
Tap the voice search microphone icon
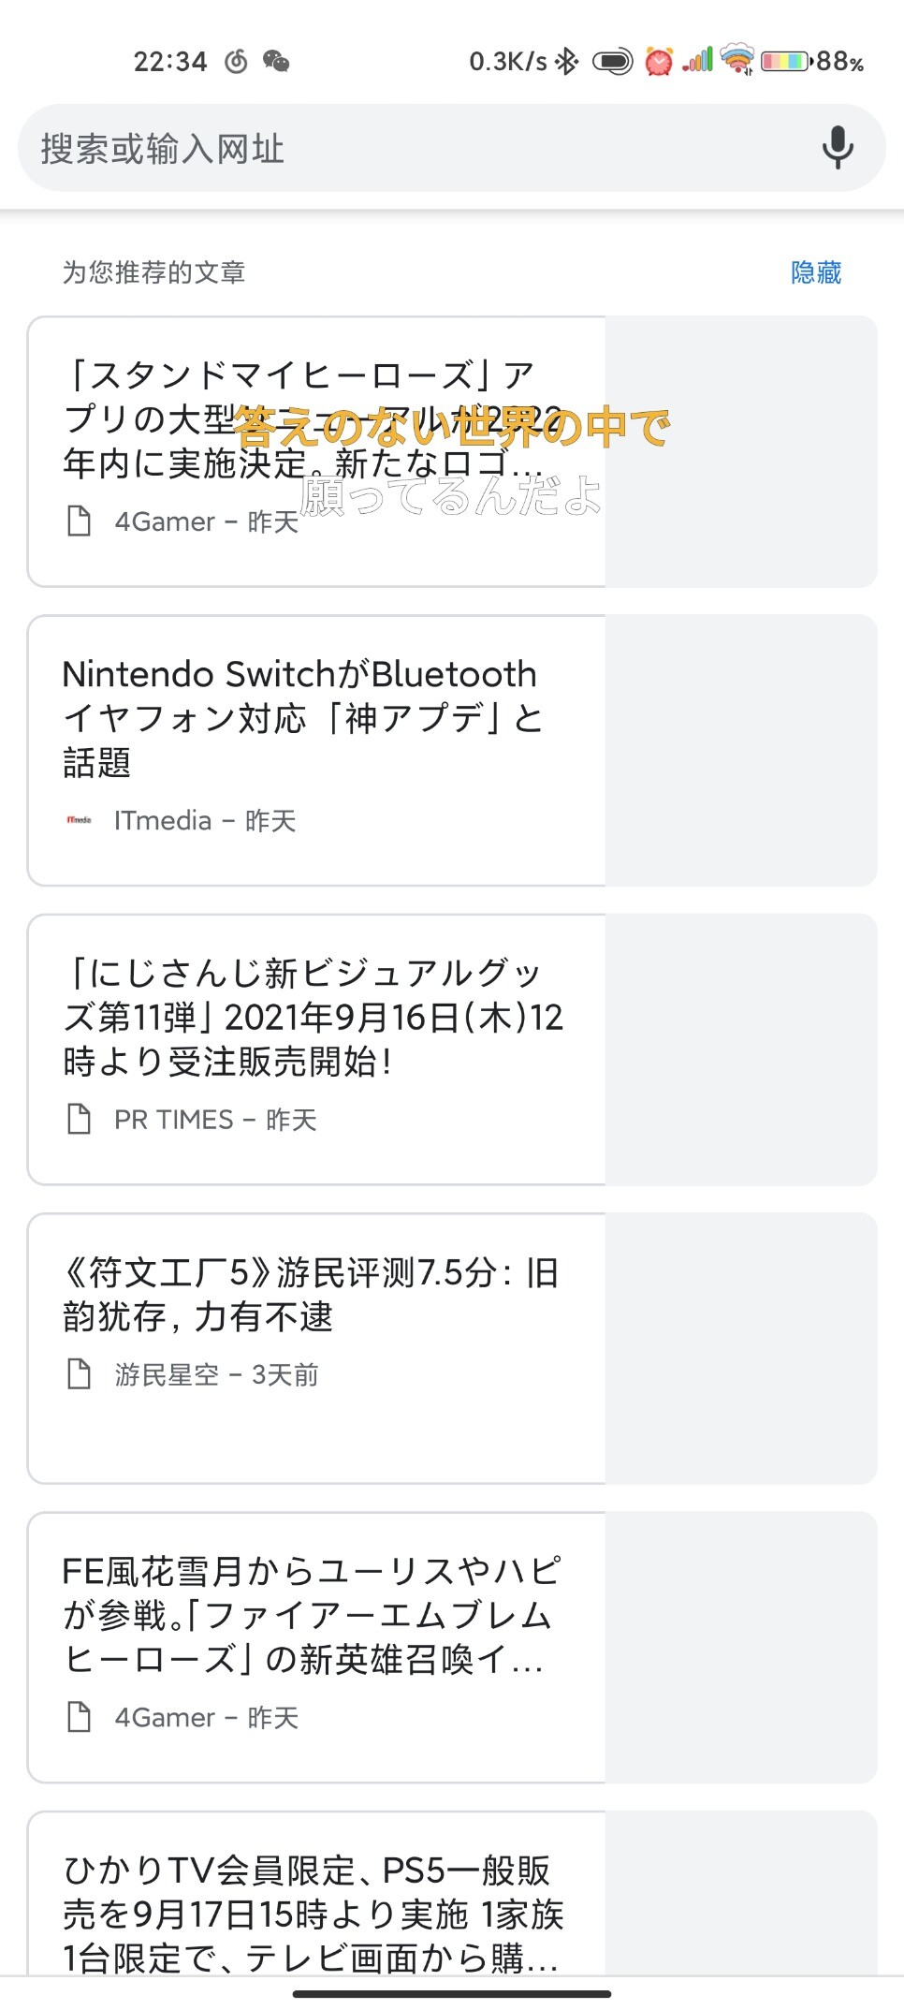838,148
